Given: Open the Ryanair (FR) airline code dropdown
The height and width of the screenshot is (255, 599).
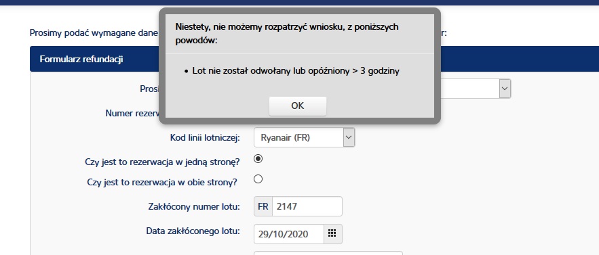Looking at the screenshot, I should 304,137.
